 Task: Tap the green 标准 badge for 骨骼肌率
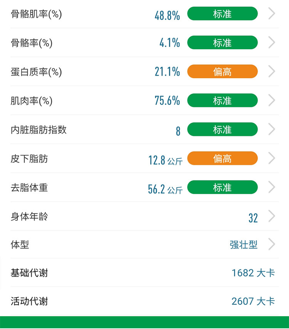point(222,14)
